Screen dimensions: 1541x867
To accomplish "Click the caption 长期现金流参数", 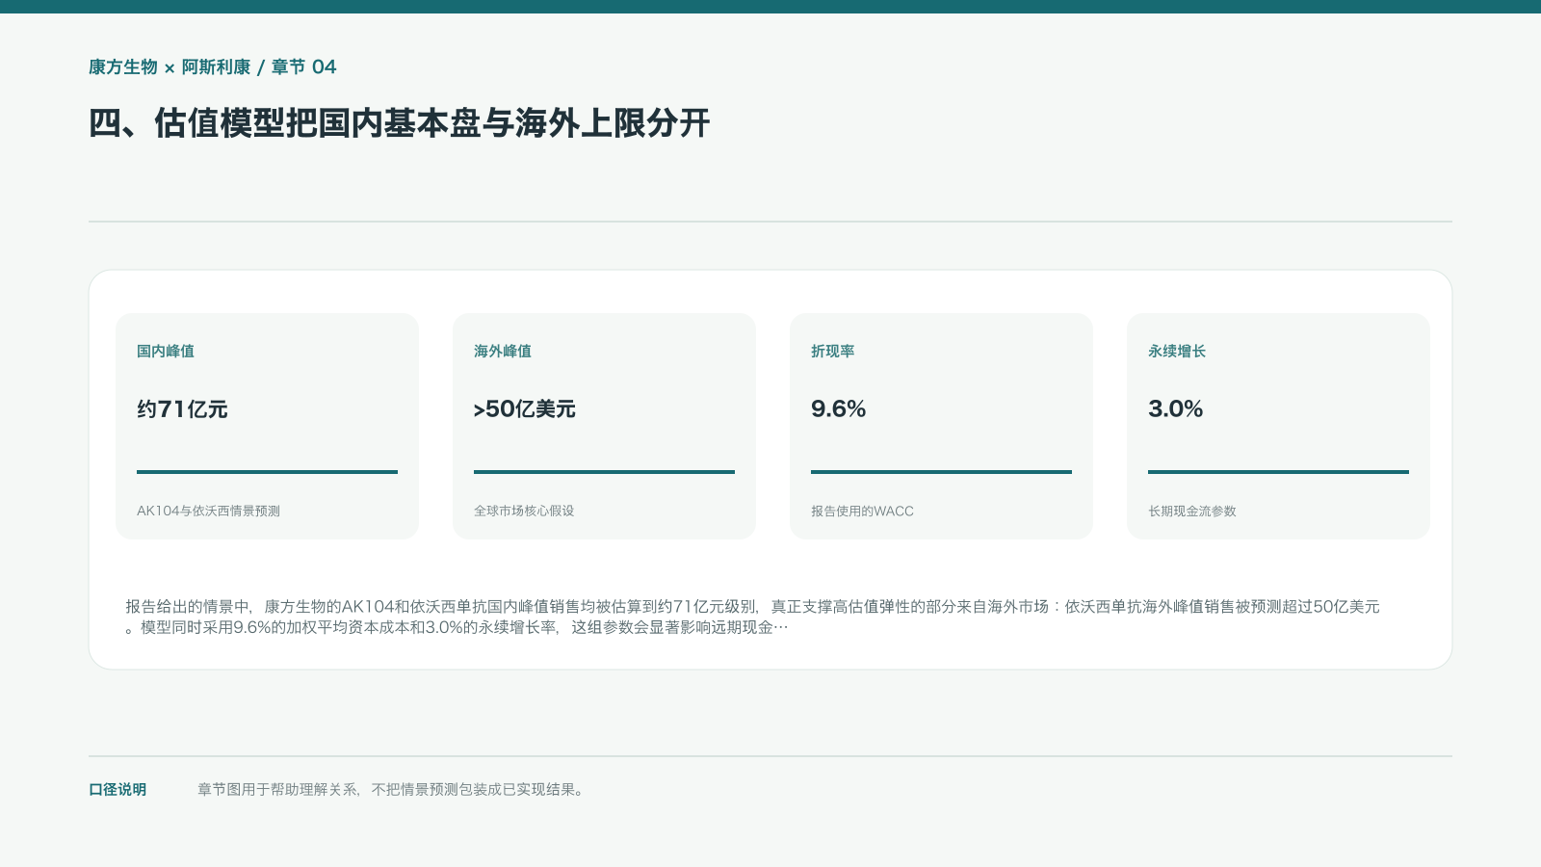I will pyautogui.click(x=1192, y=511).
